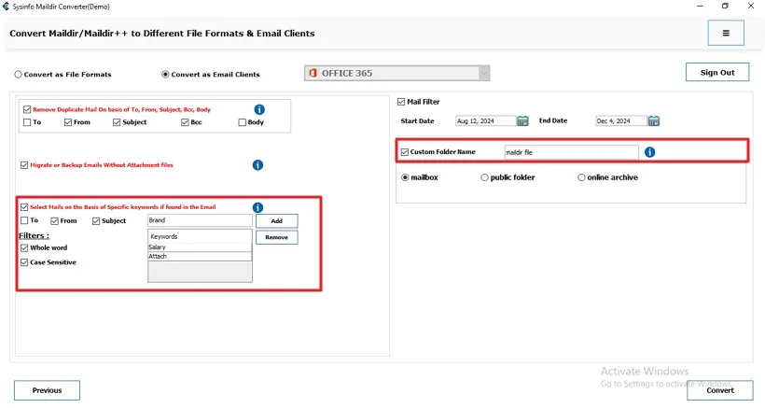Disable the Case Sensitive filter

pyautogui.click(x=25, y=262)
